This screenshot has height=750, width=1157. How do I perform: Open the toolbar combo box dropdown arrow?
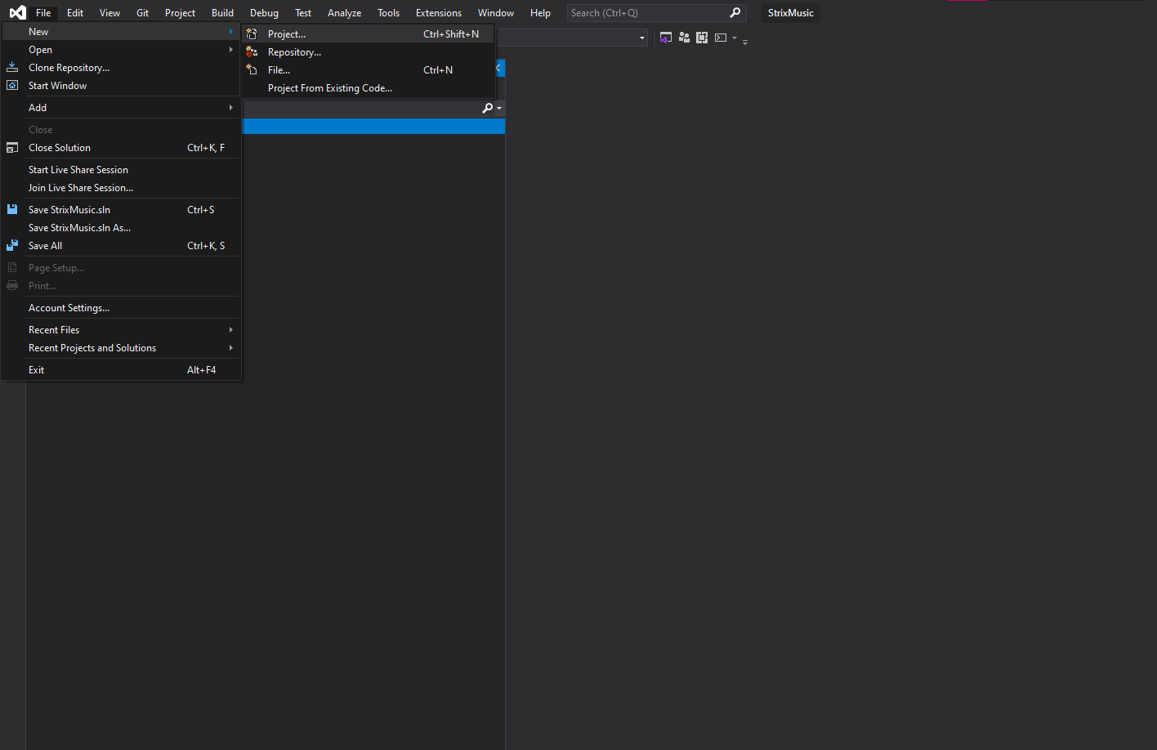point(641,38)
